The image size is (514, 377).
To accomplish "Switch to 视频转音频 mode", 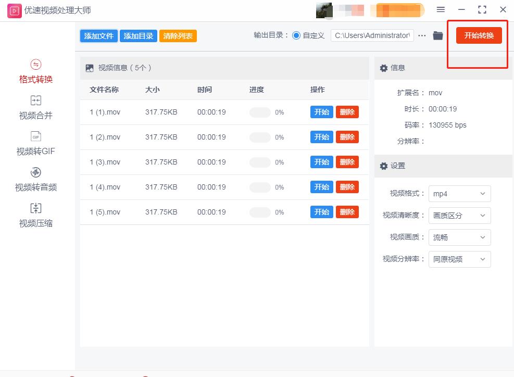I will click(x=35, y=180).
